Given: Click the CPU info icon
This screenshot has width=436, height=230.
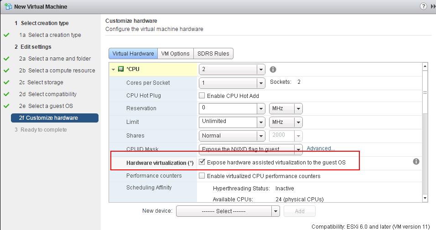Looking at the screenshot, I should click(x=273, y=69).
